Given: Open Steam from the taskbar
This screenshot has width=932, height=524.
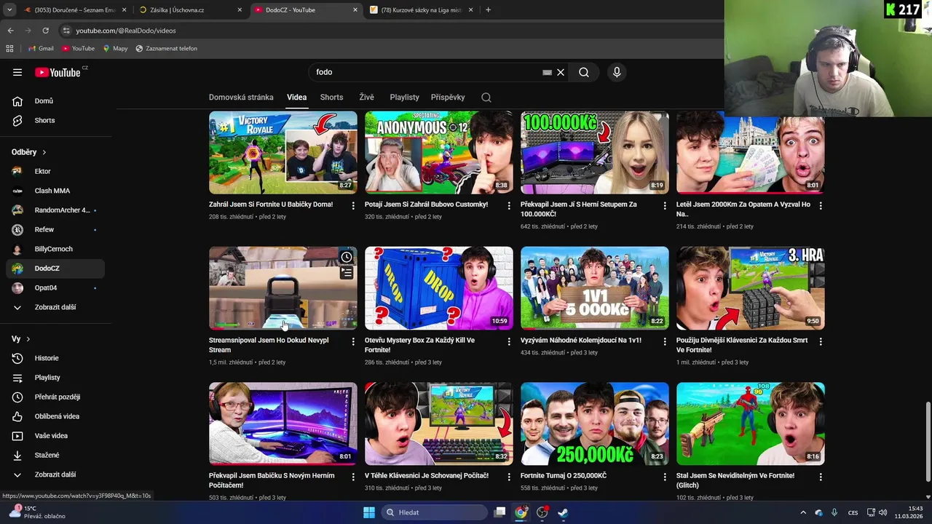Looking at the screenshot, I should (x=564, y=512).
